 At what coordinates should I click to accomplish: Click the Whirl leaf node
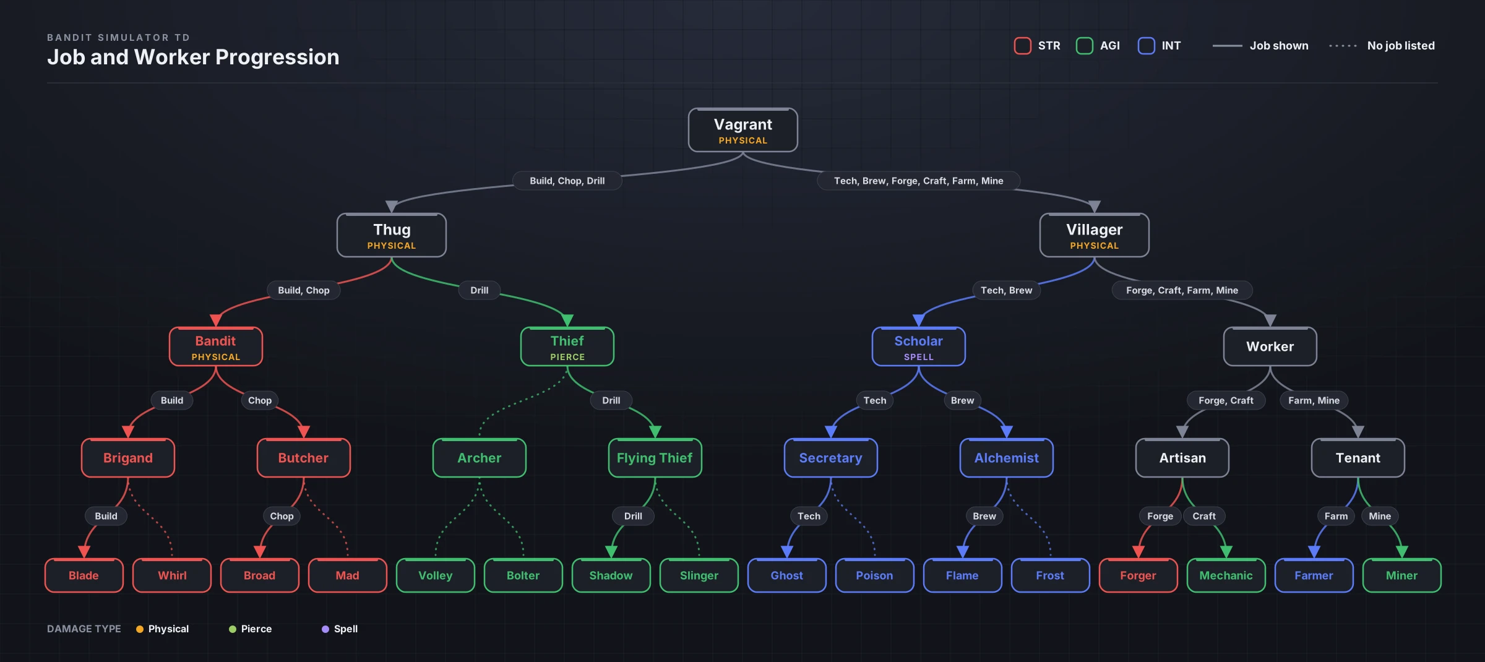pyautogui.click(x=172, y=575)
